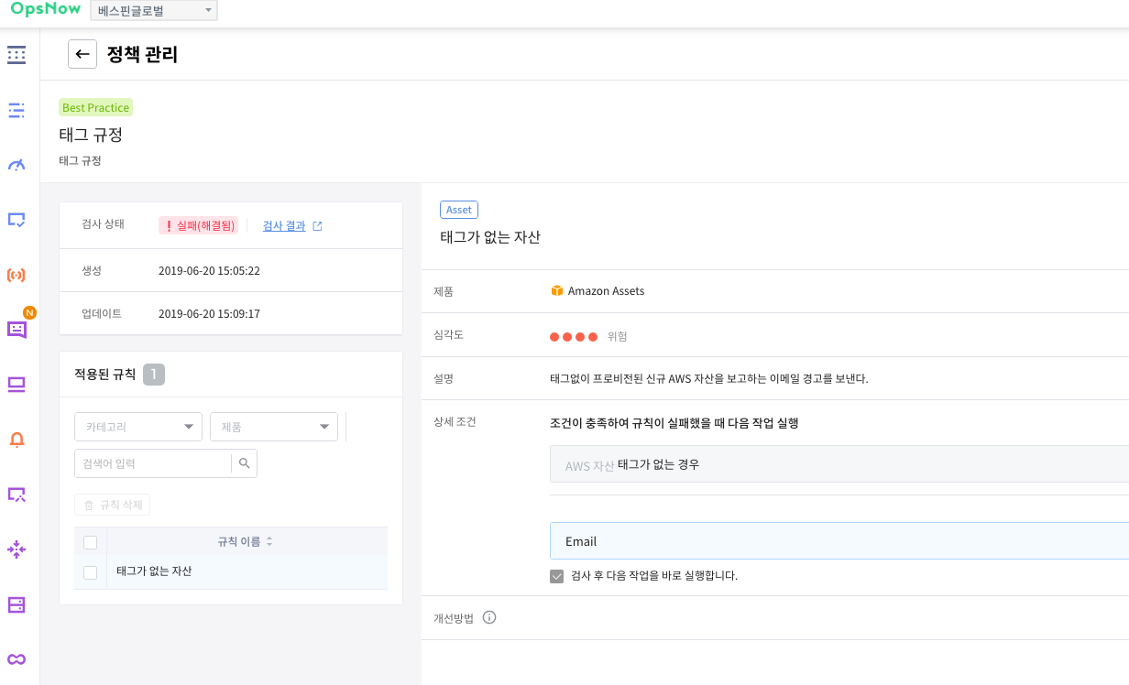Open the orange alarm bell icon
The width and height of the screenshot is (1129, 685).
[16, 440]
